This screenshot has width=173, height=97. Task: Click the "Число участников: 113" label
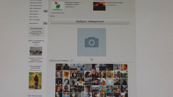coord(61,60)
